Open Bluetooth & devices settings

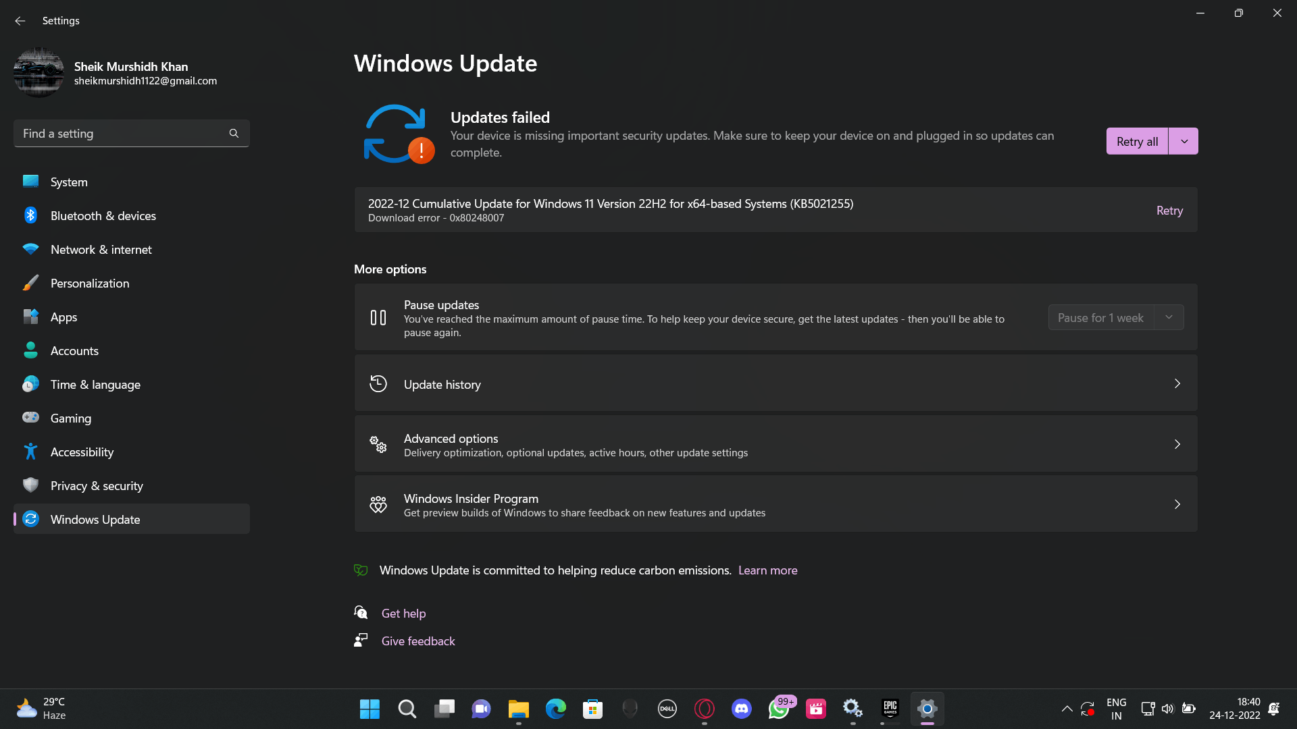132,215
